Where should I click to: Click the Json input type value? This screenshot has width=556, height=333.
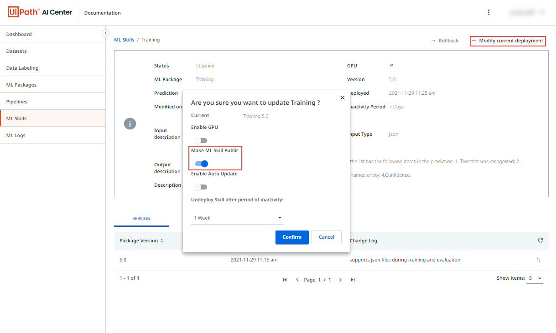pyautogui.click(x=394, y=134)
